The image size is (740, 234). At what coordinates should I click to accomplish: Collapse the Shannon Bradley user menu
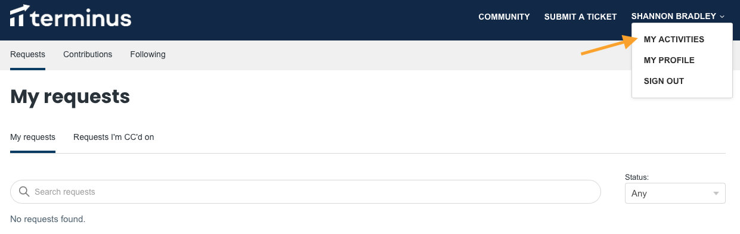(678, 17)
